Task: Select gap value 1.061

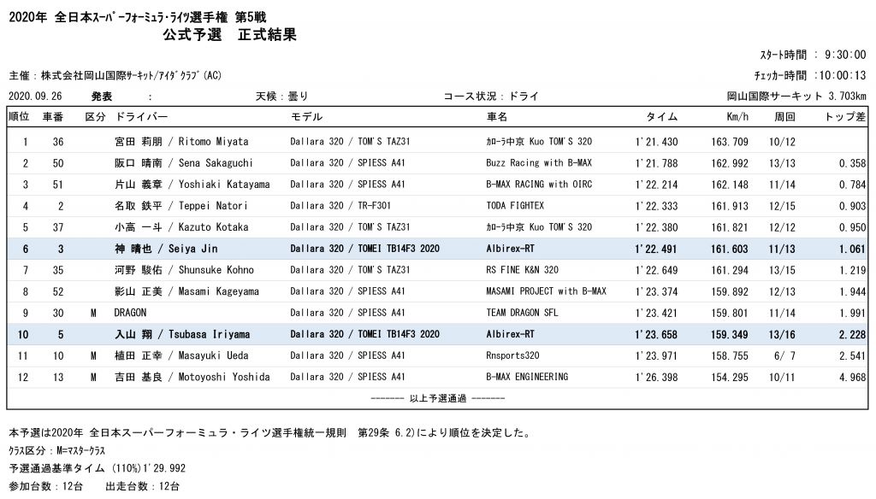Action: point(853,249)
